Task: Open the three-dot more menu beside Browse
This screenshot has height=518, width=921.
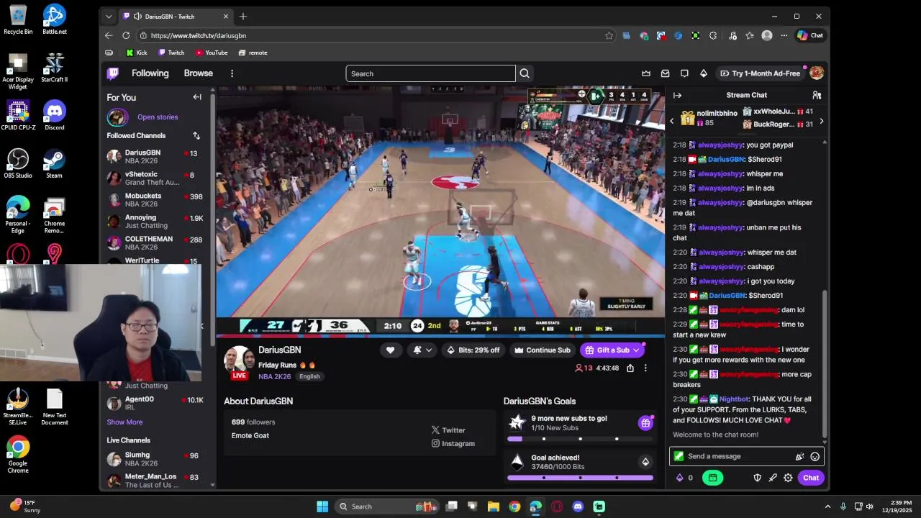Action: (x=232, y=73)
